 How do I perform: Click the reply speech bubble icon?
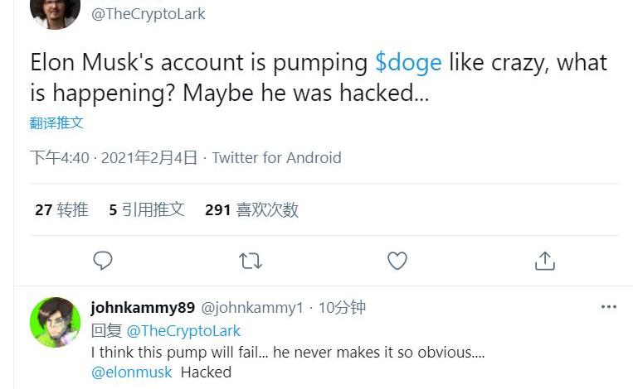coord(103,262)
